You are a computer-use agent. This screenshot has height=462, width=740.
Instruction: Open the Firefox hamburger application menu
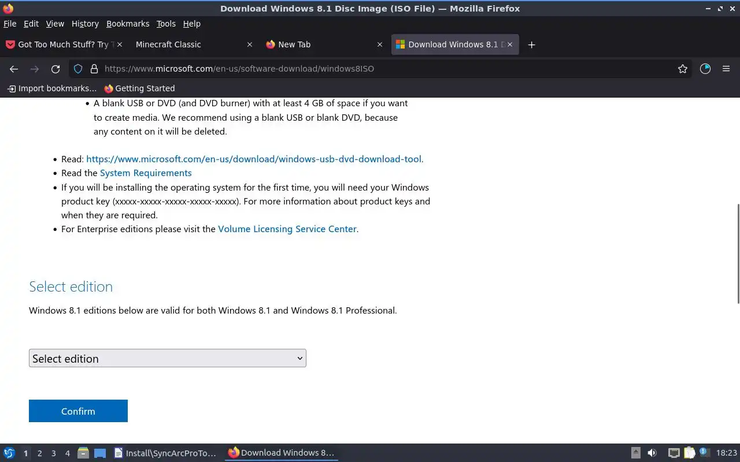[x=726, y=69]
